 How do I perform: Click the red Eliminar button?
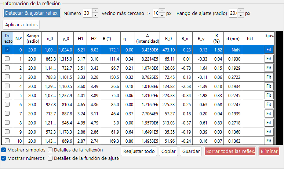(x=269, y=151)
